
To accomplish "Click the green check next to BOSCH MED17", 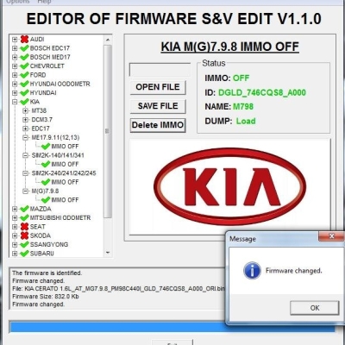I will click(24, 57).
